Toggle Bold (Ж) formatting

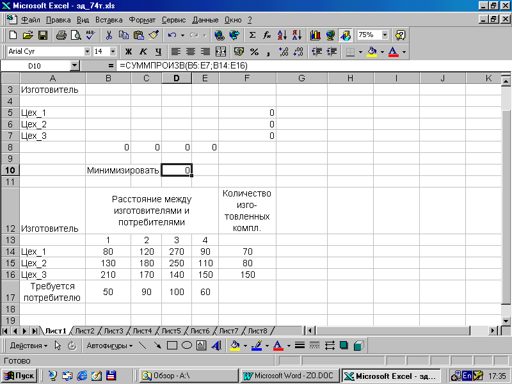129,52
